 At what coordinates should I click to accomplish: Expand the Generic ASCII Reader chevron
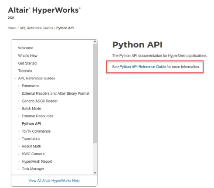pyautogui.click(x=19, y=101)
